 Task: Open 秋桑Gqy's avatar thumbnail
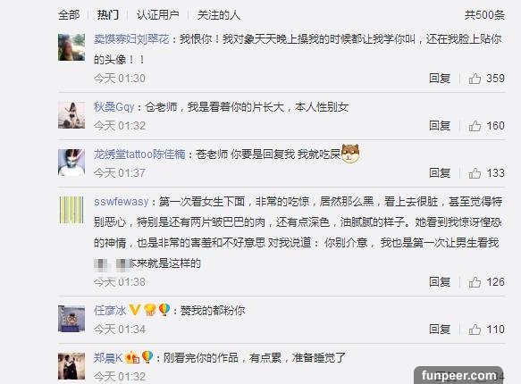point(71,115)
